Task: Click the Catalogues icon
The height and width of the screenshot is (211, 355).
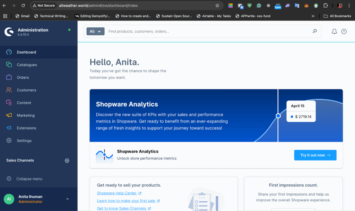Action: (9, 64)
